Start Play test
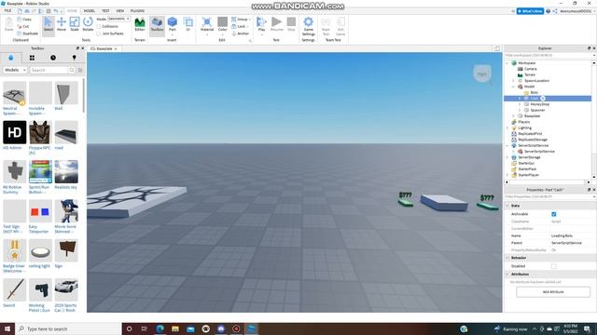 261,25
